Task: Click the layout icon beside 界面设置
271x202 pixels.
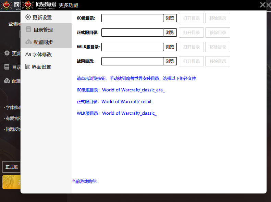Action: [28, 67]
